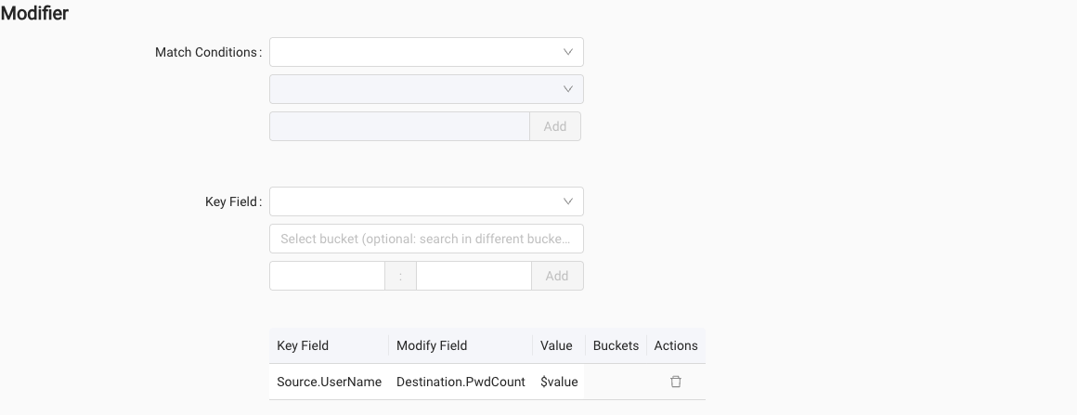Click the Modifier section heading
Image resolution: width=1077 pixels, height=415 pixels.
pyautogui.click(x=34, y=13)
